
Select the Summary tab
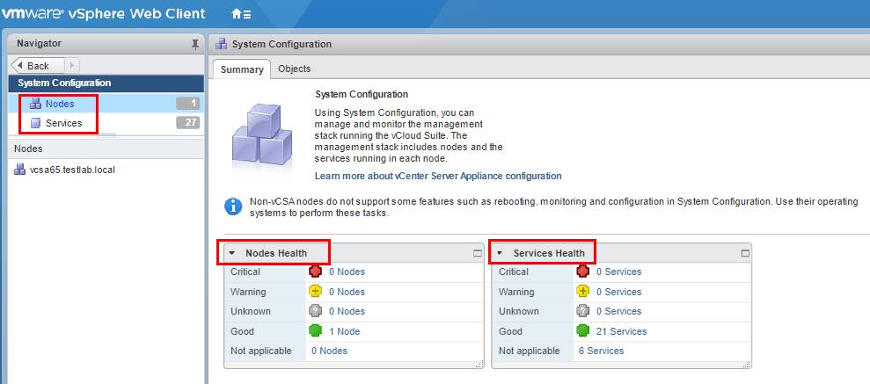click(x=242, y=69)
